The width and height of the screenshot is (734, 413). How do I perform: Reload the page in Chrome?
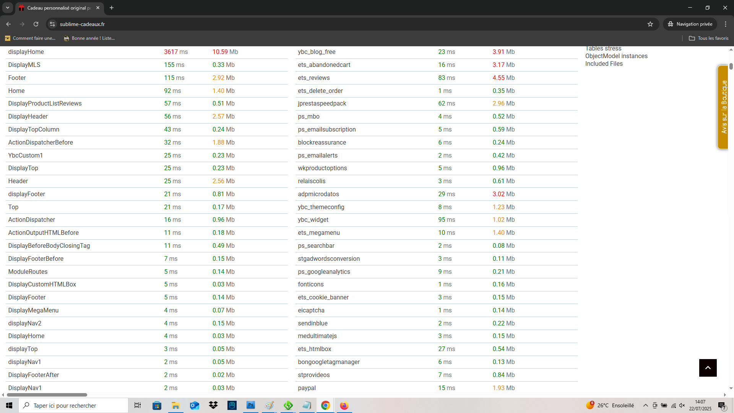click(x=36, y=24)
